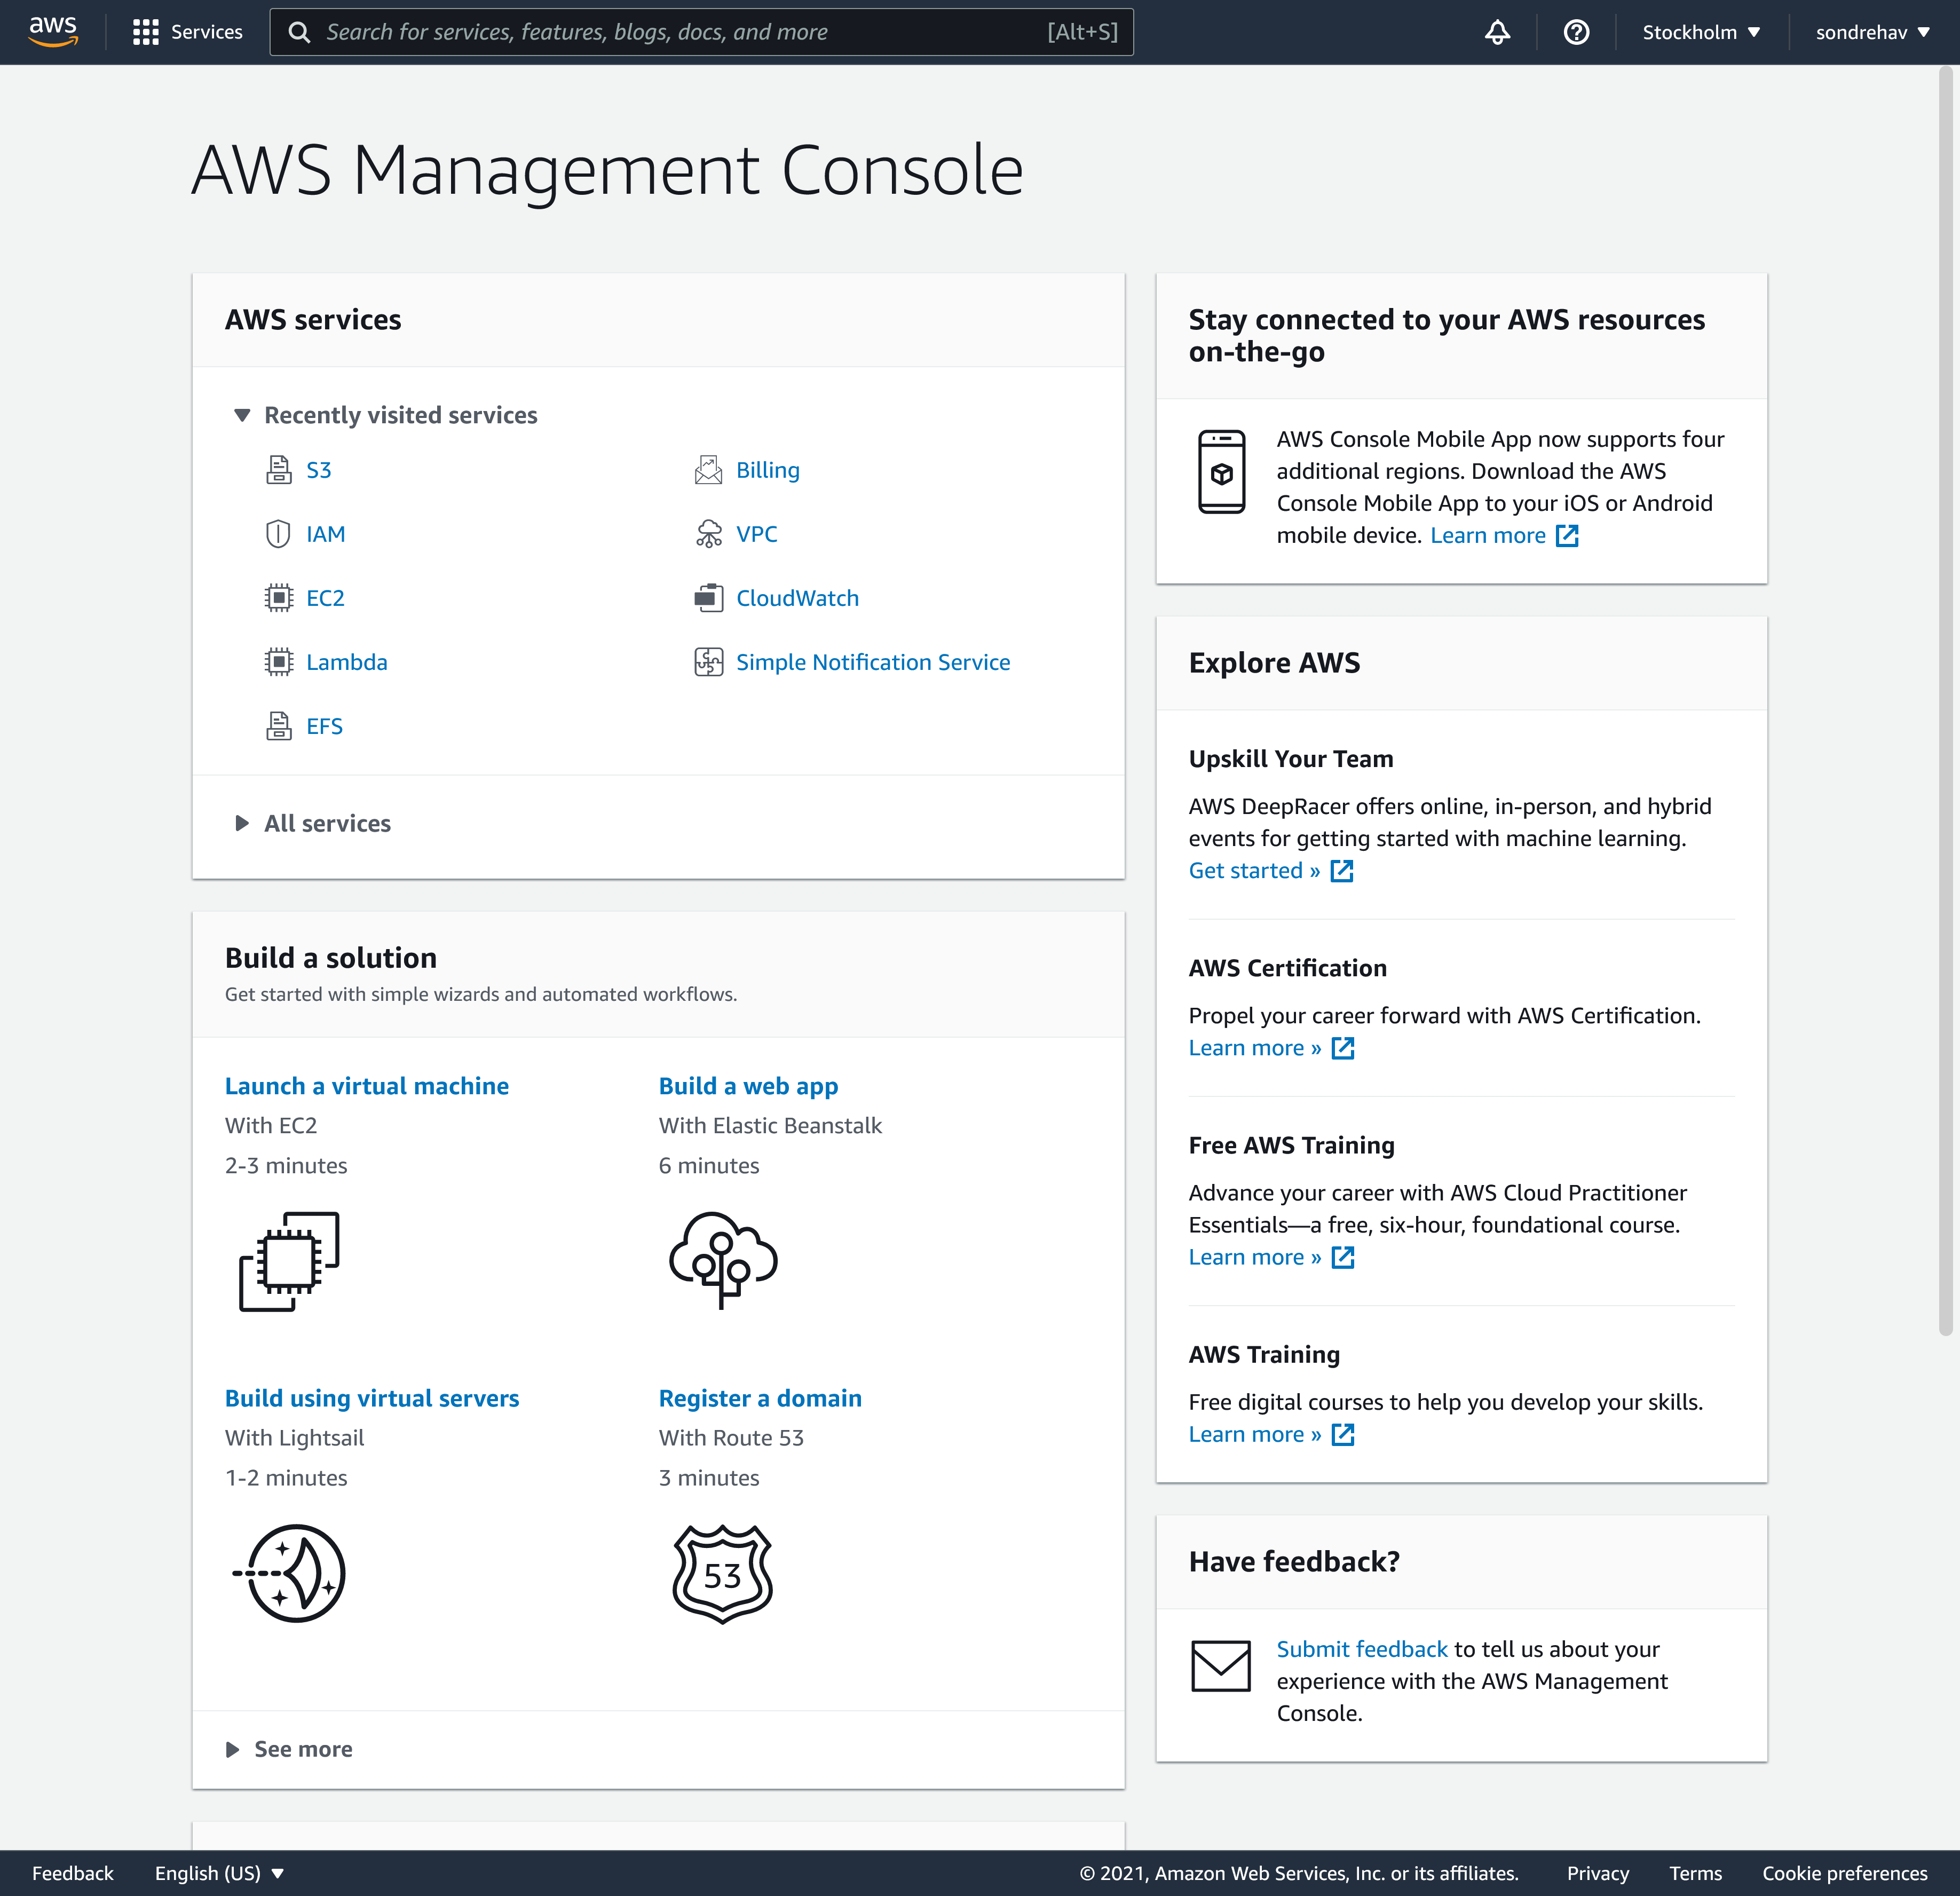Click the AWS logo home icon
The height and width of the screenshot is (1896, 1960).
tap(53, 31)
